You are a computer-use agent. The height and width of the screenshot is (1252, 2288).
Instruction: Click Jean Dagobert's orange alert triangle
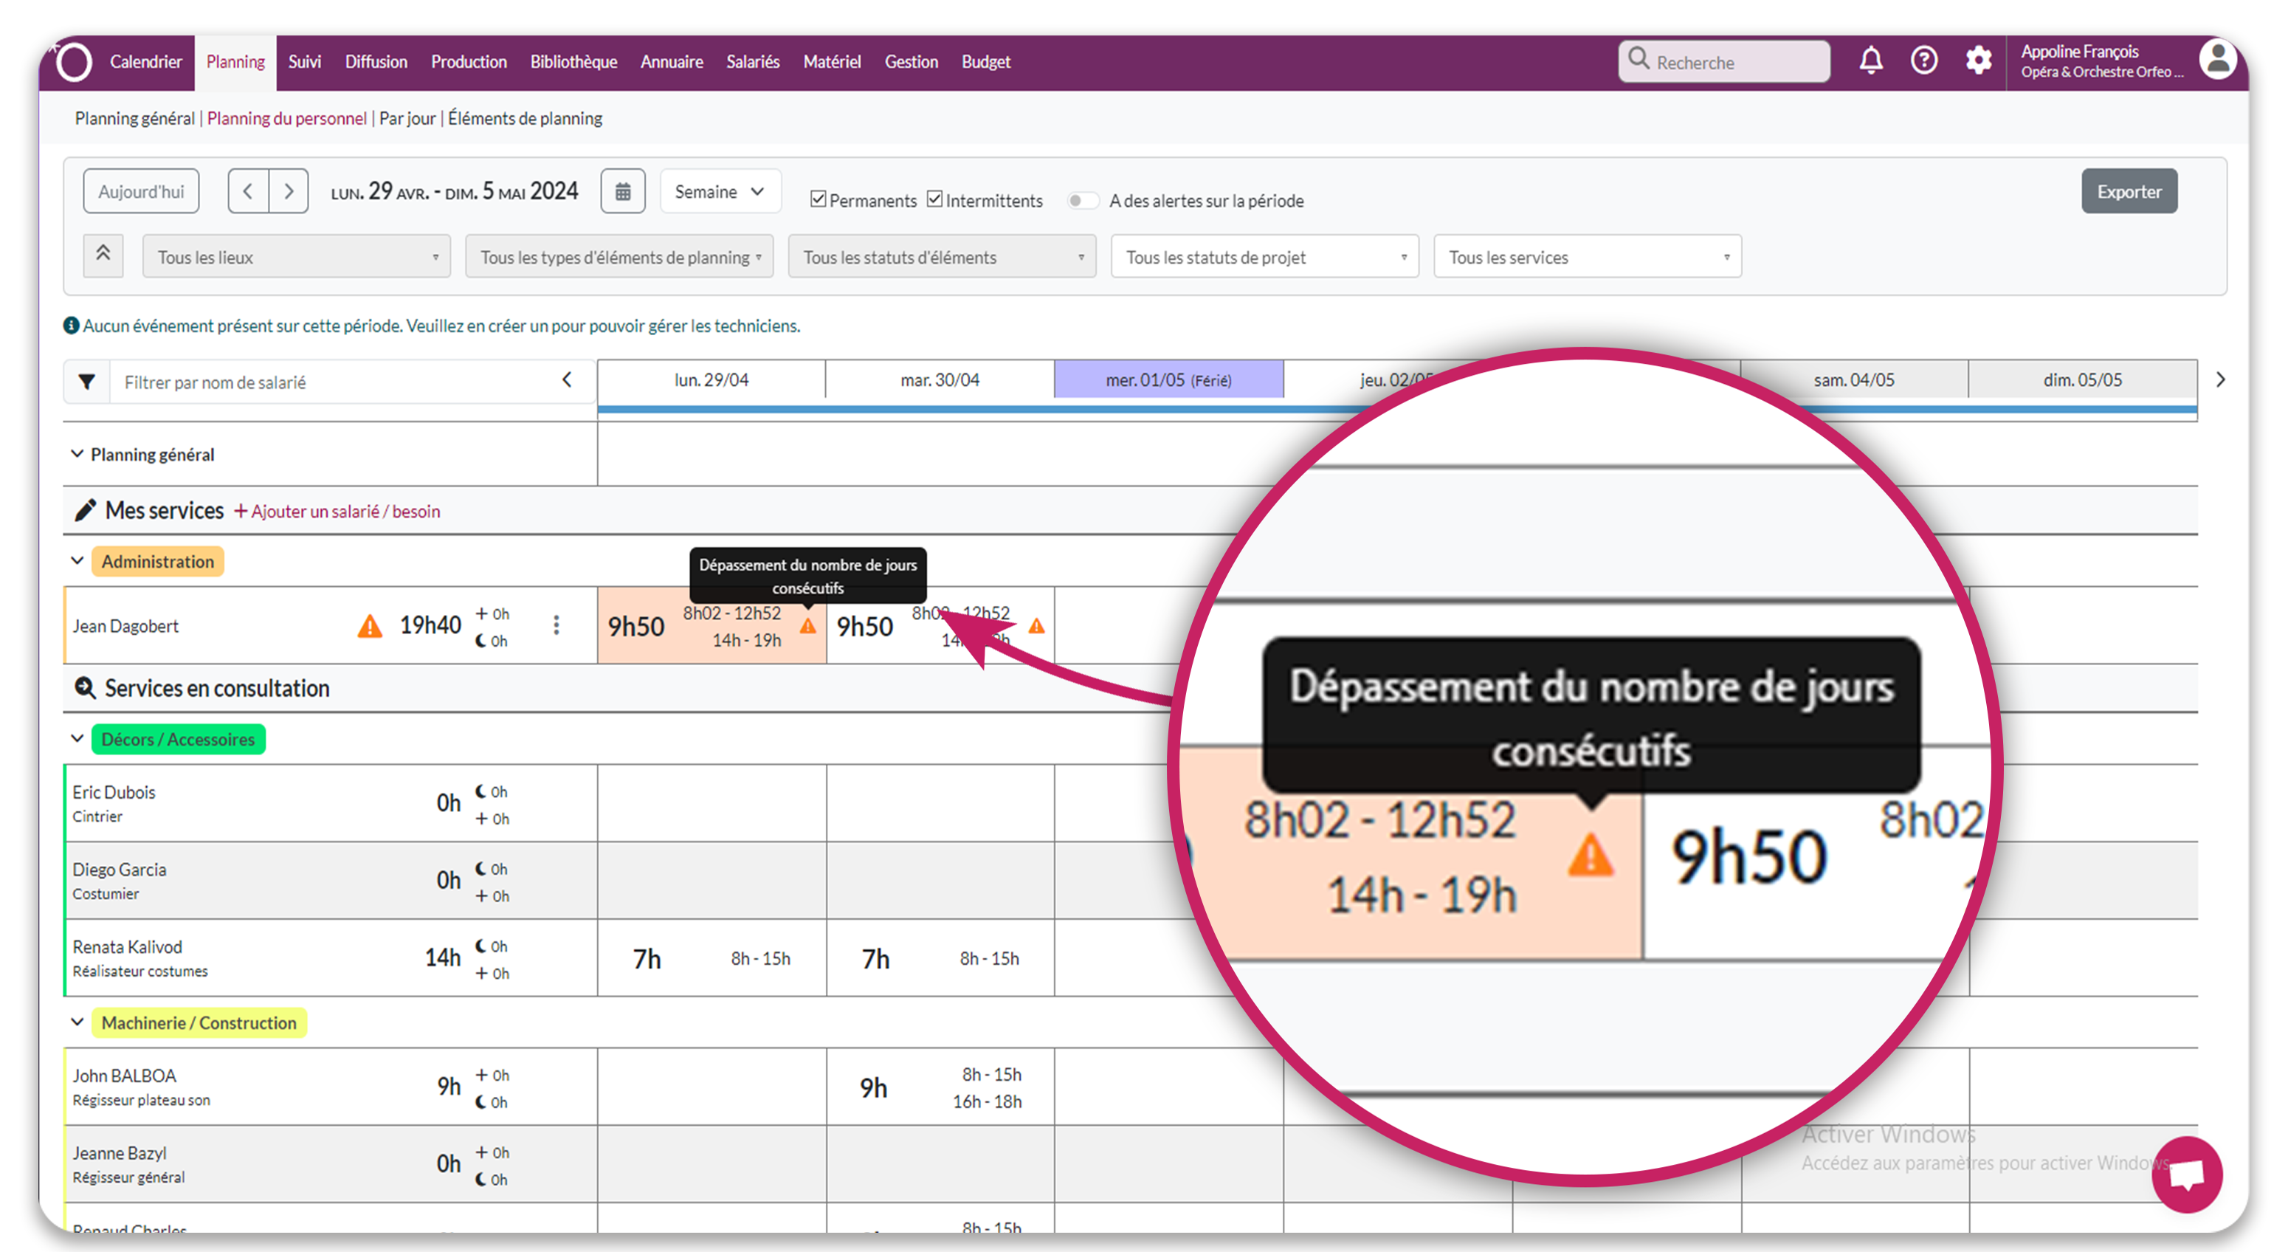[x=370, y=627]
